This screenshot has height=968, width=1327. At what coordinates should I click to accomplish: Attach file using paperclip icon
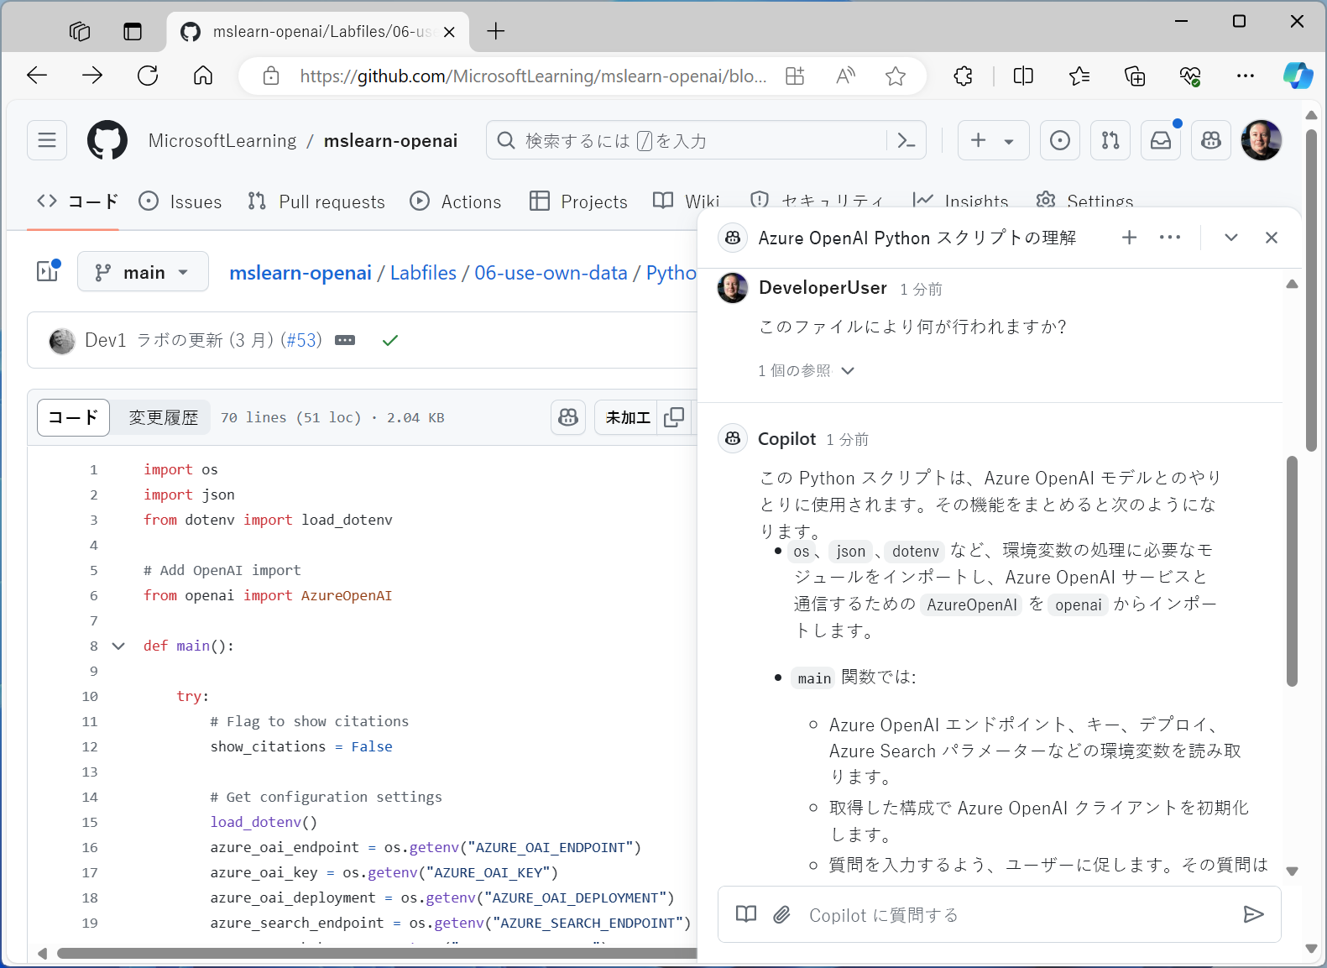tap(781, 914)
